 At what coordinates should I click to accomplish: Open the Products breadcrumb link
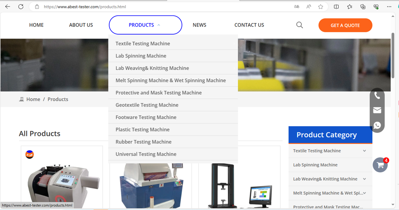(58, 99)
